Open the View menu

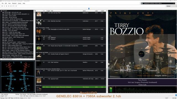click(9, 3)
